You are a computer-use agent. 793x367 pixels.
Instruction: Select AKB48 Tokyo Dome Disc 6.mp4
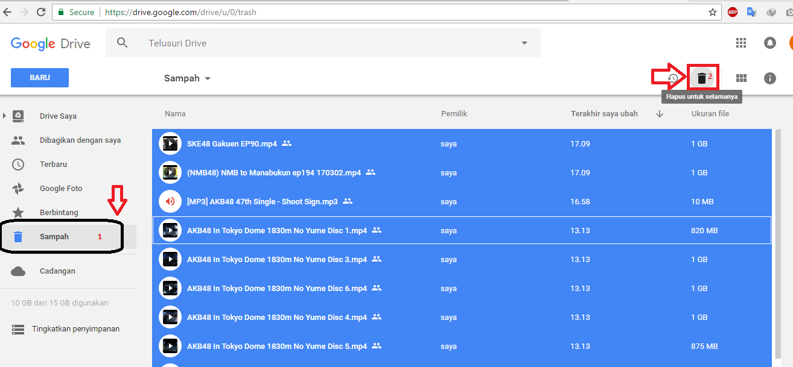462,288
